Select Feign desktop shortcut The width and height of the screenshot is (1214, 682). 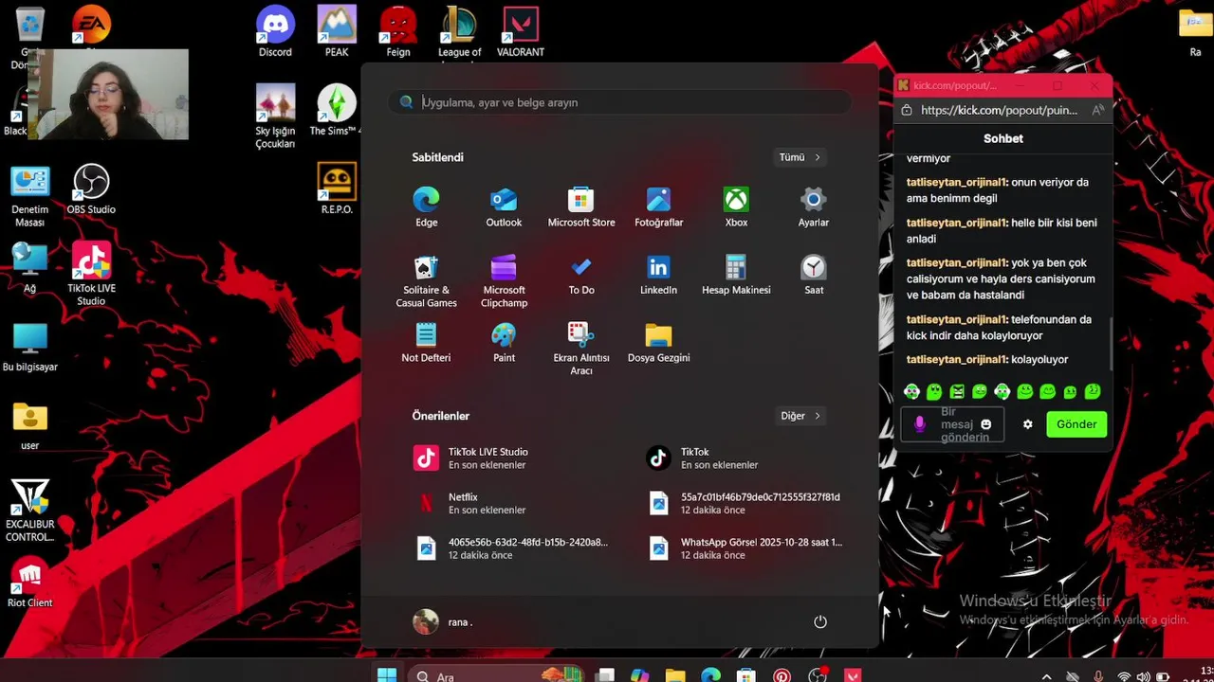pos(398,31)
